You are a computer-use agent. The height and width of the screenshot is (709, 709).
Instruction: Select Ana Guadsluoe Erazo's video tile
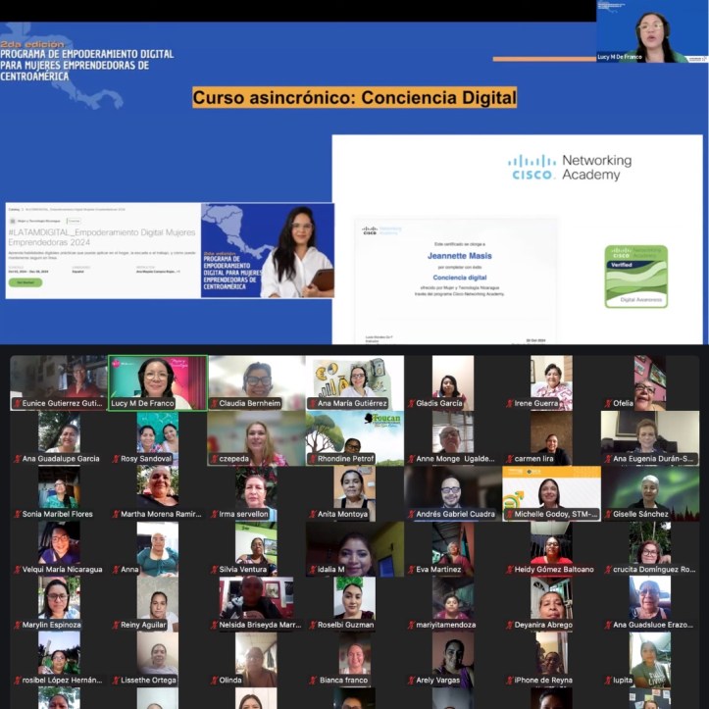pos(650,604)
